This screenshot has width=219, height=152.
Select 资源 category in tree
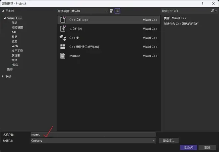(14, 41)
